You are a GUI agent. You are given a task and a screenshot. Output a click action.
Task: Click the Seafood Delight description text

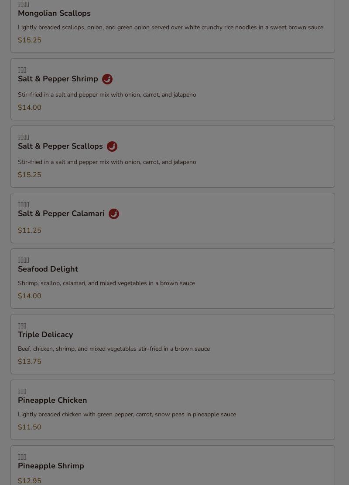(x=106, y=283)
